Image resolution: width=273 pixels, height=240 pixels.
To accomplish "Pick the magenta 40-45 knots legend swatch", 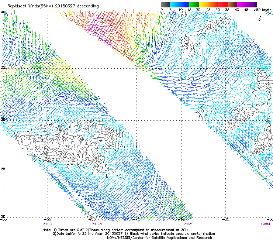I will [x=242, y=4].
